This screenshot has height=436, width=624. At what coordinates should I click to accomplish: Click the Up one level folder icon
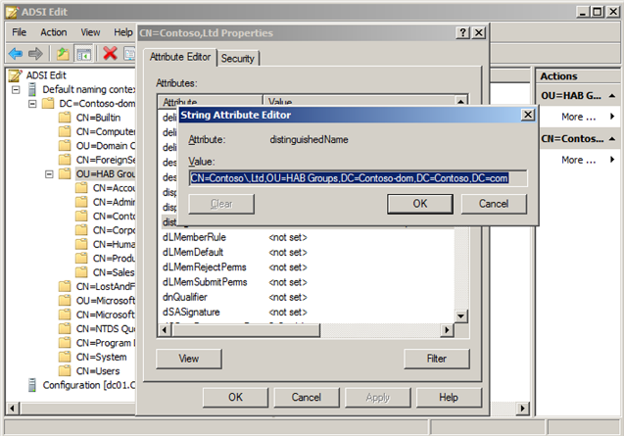tap(63, 53)
